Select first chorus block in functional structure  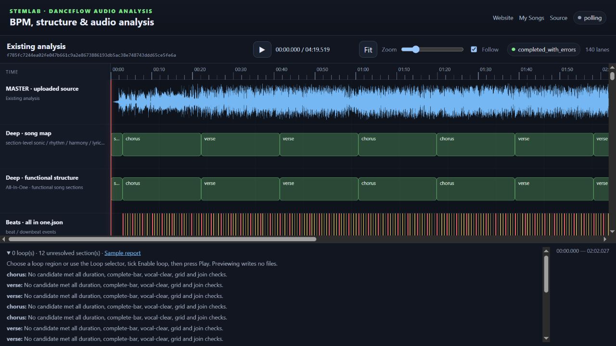coord(162,189)
